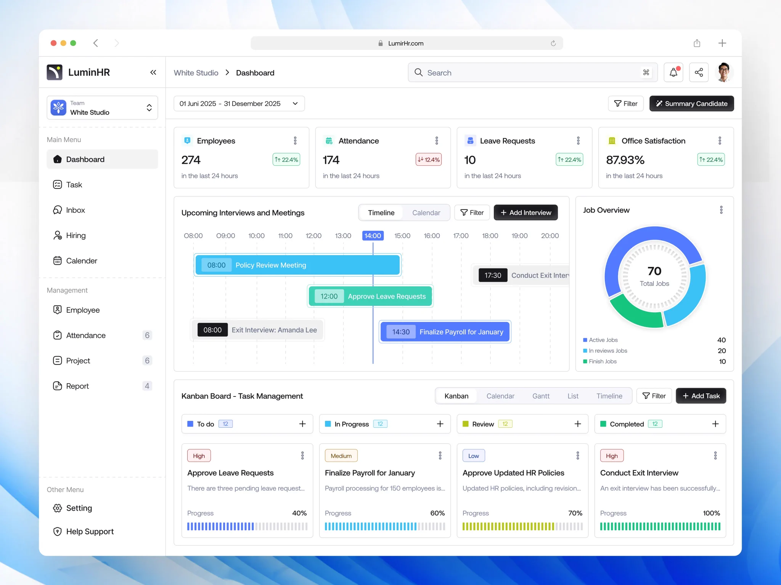Select the Kanban view tab

pyautogui.click(x=456, y=396)
